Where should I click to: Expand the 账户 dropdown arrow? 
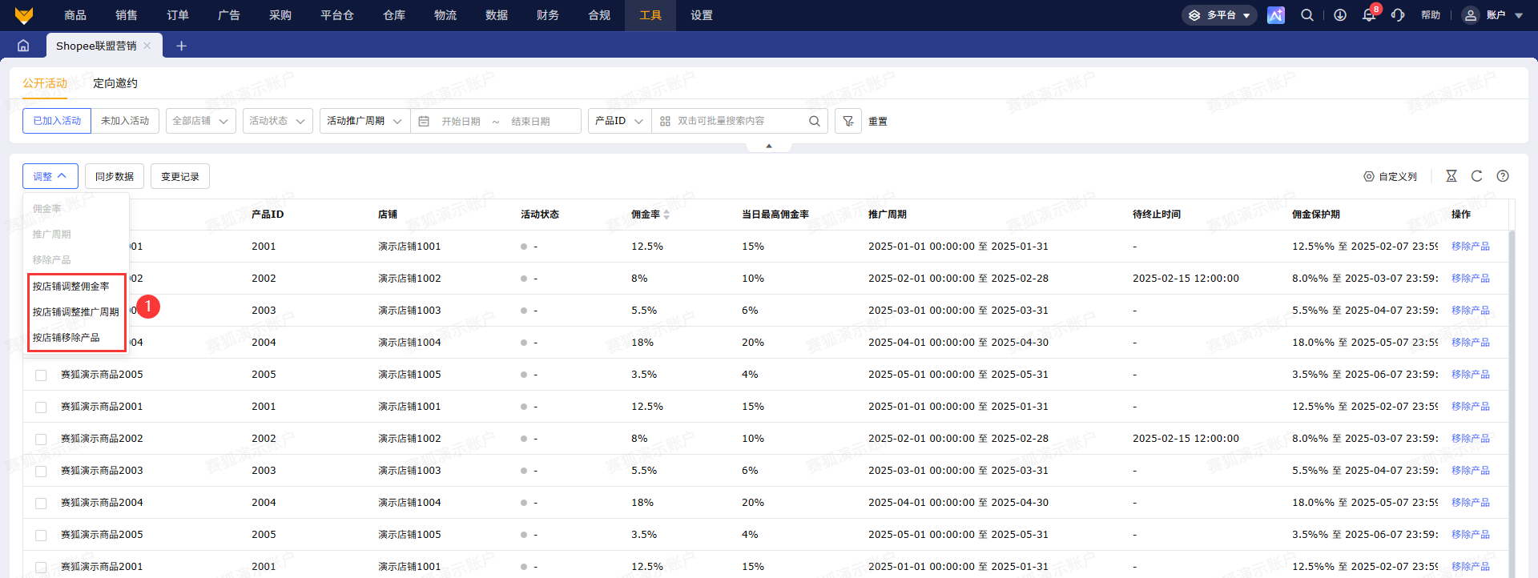pyautogui.click(x=1519, y=15)
